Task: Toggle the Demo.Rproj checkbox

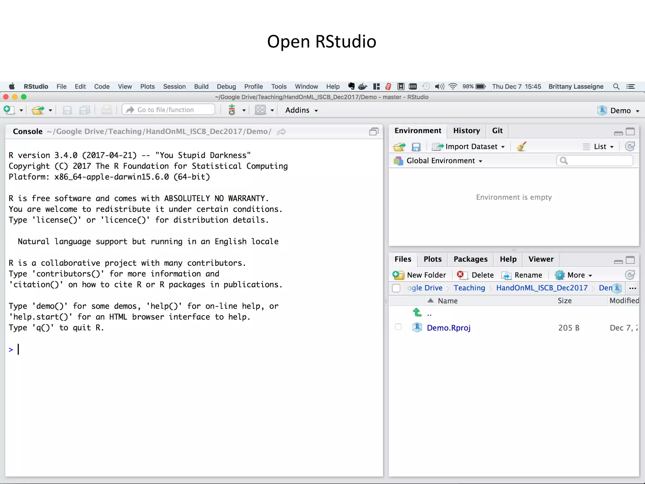Action: tap(398, 327)
